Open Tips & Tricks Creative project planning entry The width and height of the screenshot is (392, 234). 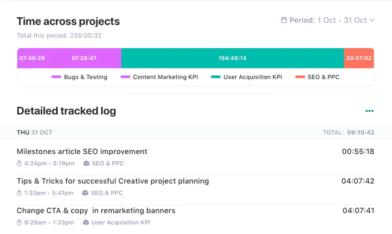pyautogui.click(x=113, y=181)
